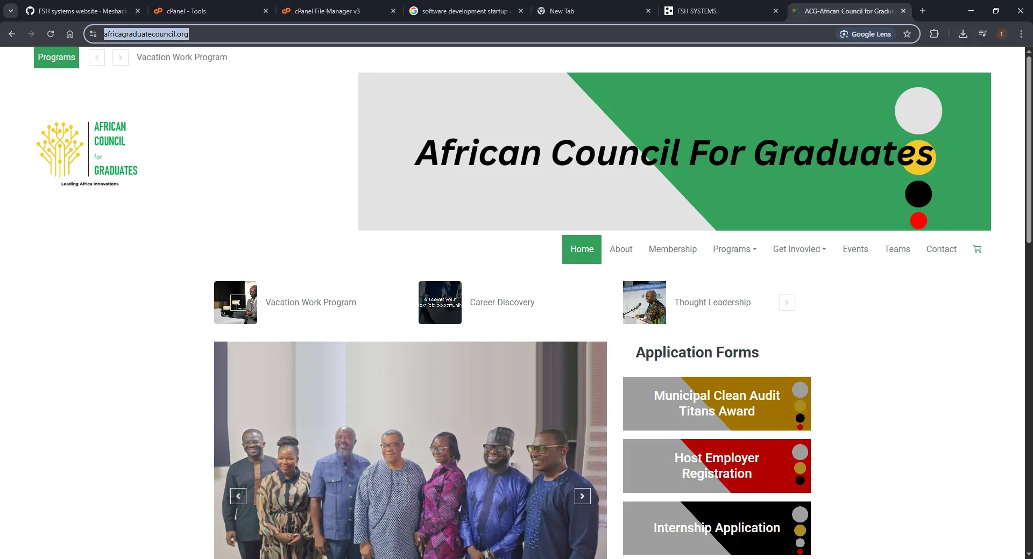Open the browser extensions puzzle icon
Image resolution: width=1033 pixels, height=559 pixels.
click(x=934, y=34)
